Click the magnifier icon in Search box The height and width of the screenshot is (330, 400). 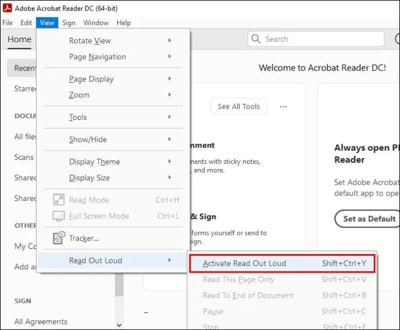[x=256, y=39]
